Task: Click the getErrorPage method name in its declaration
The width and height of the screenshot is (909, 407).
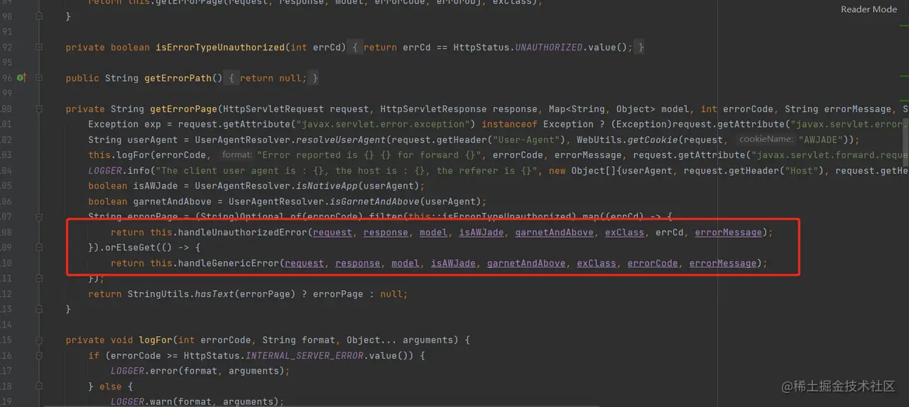Action: 184,109
